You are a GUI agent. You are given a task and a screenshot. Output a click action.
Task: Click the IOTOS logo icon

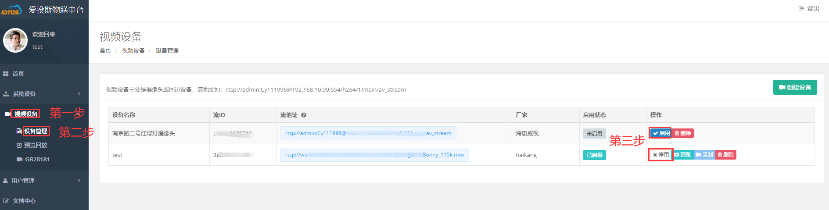click(11, 10)
